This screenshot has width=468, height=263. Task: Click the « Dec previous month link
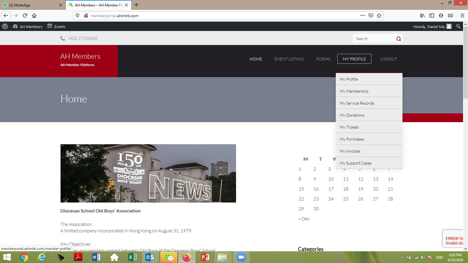click(304, 219)
